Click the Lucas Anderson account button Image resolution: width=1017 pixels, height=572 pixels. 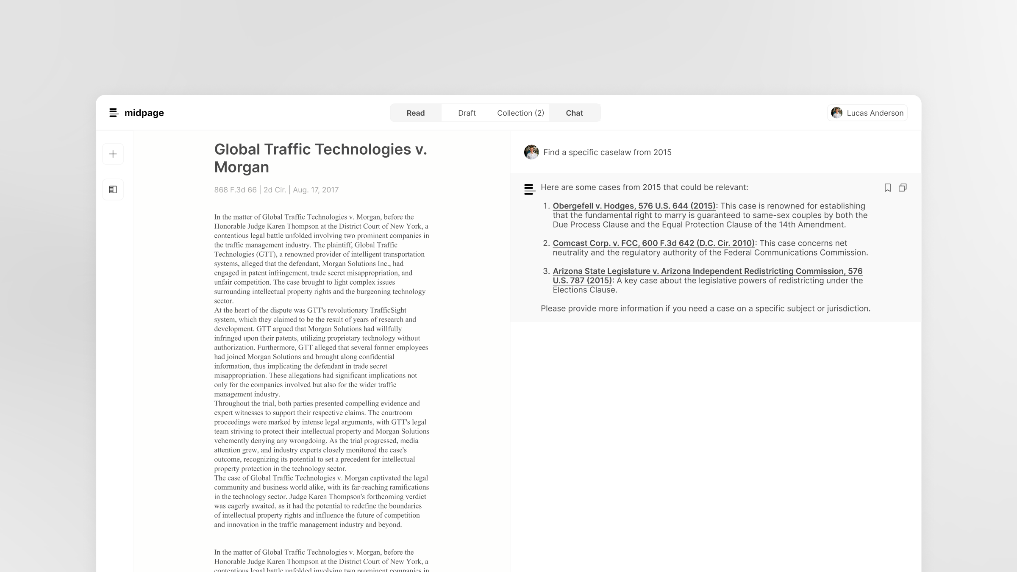[x=867, y=113]
